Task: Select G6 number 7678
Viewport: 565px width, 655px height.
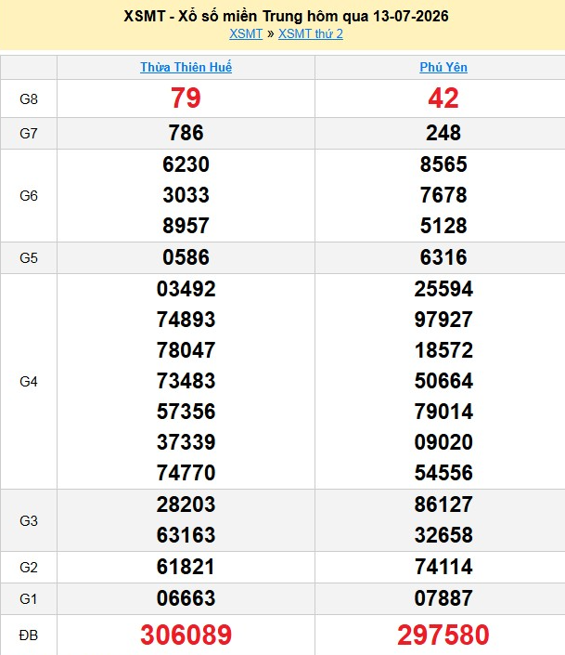Action: (443, 195)
